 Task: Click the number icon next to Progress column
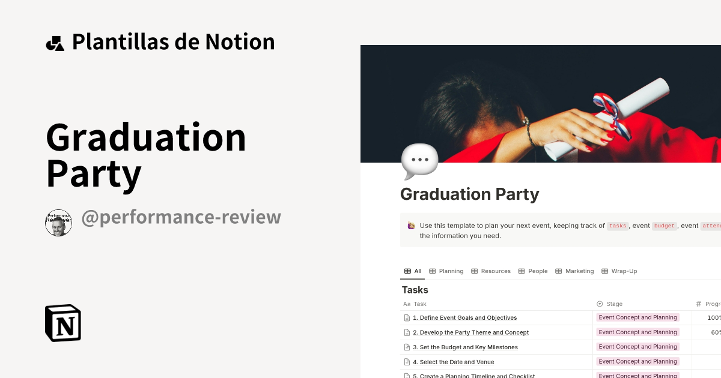[x=698, y=304]
